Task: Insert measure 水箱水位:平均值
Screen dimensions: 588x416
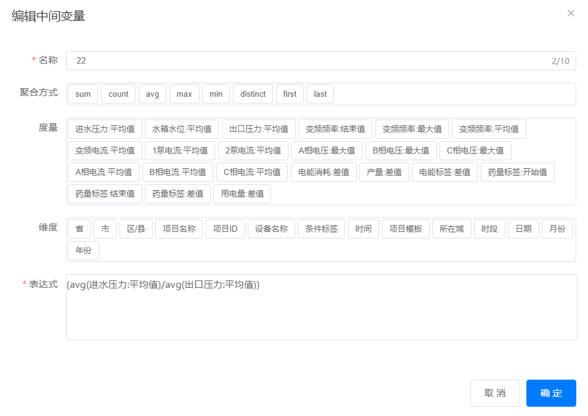Action: tap(182, 129)
